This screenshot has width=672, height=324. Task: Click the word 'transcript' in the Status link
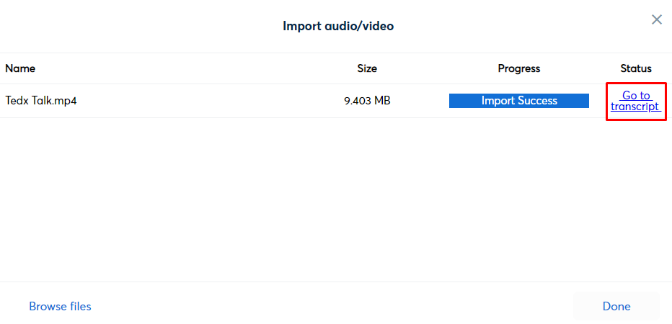(x=635, y=107)
